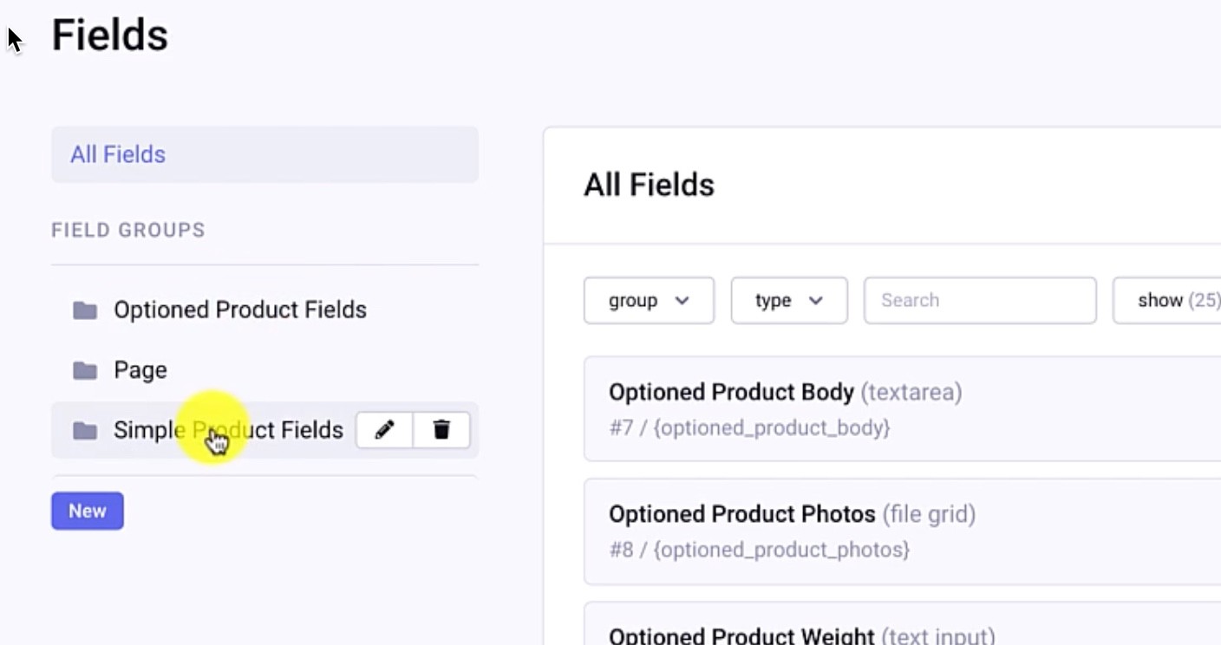Click the folder icon beside Page

pyautogui.click(x=86, y=369)
